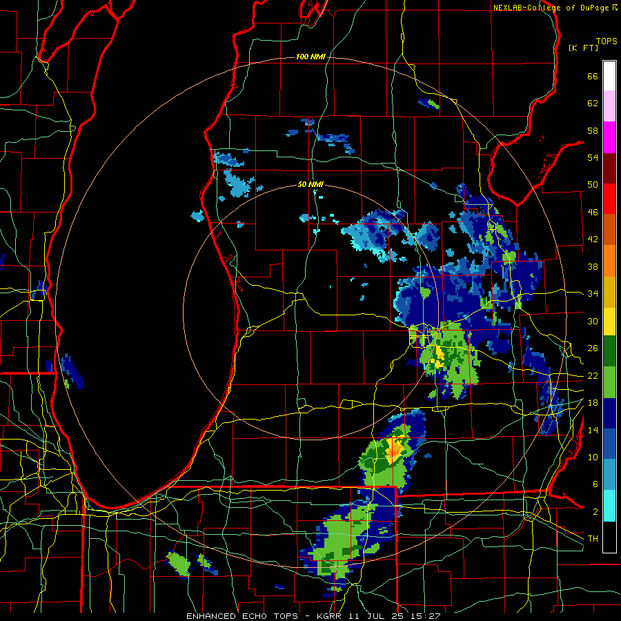The width and height of the screenshot is (621, 621).
Task: Click the navy blue legend swatch
Action: click(609, 413)
